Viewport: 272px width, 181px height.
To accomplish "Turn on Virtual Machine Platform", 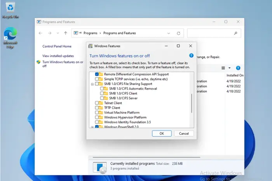I will point(97,113).
